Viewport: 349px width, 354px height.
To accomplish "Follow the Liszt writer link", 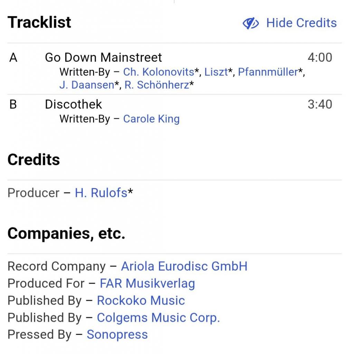I will point(216,72).
